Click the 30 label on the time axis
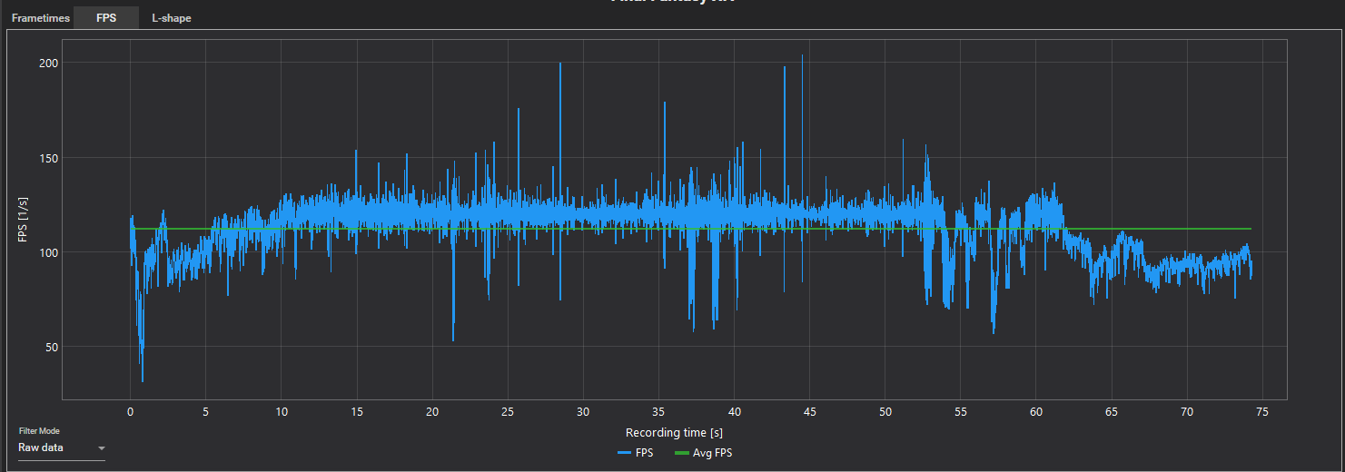Viewport: 1345px width, 472px height. coord(583,411)
